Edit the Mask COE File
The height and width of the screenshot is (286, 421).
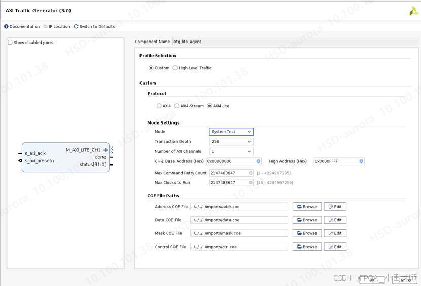click(335, 233)
